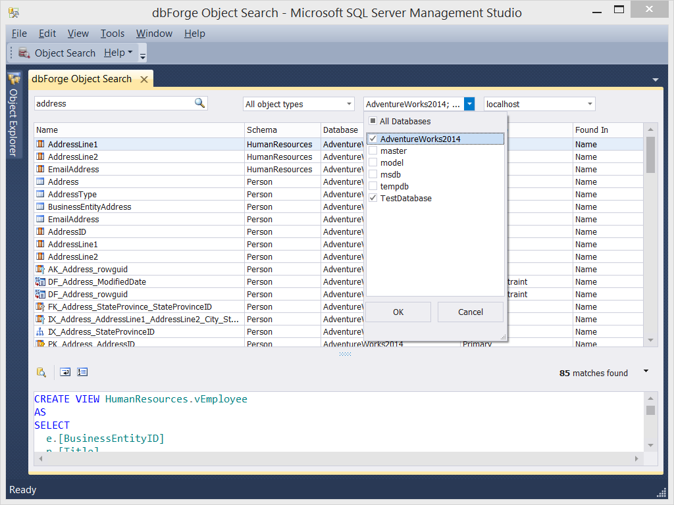The height and width of the screenshot is (505, 674).
Task: Check the master database checkbox
Action: 373,151
